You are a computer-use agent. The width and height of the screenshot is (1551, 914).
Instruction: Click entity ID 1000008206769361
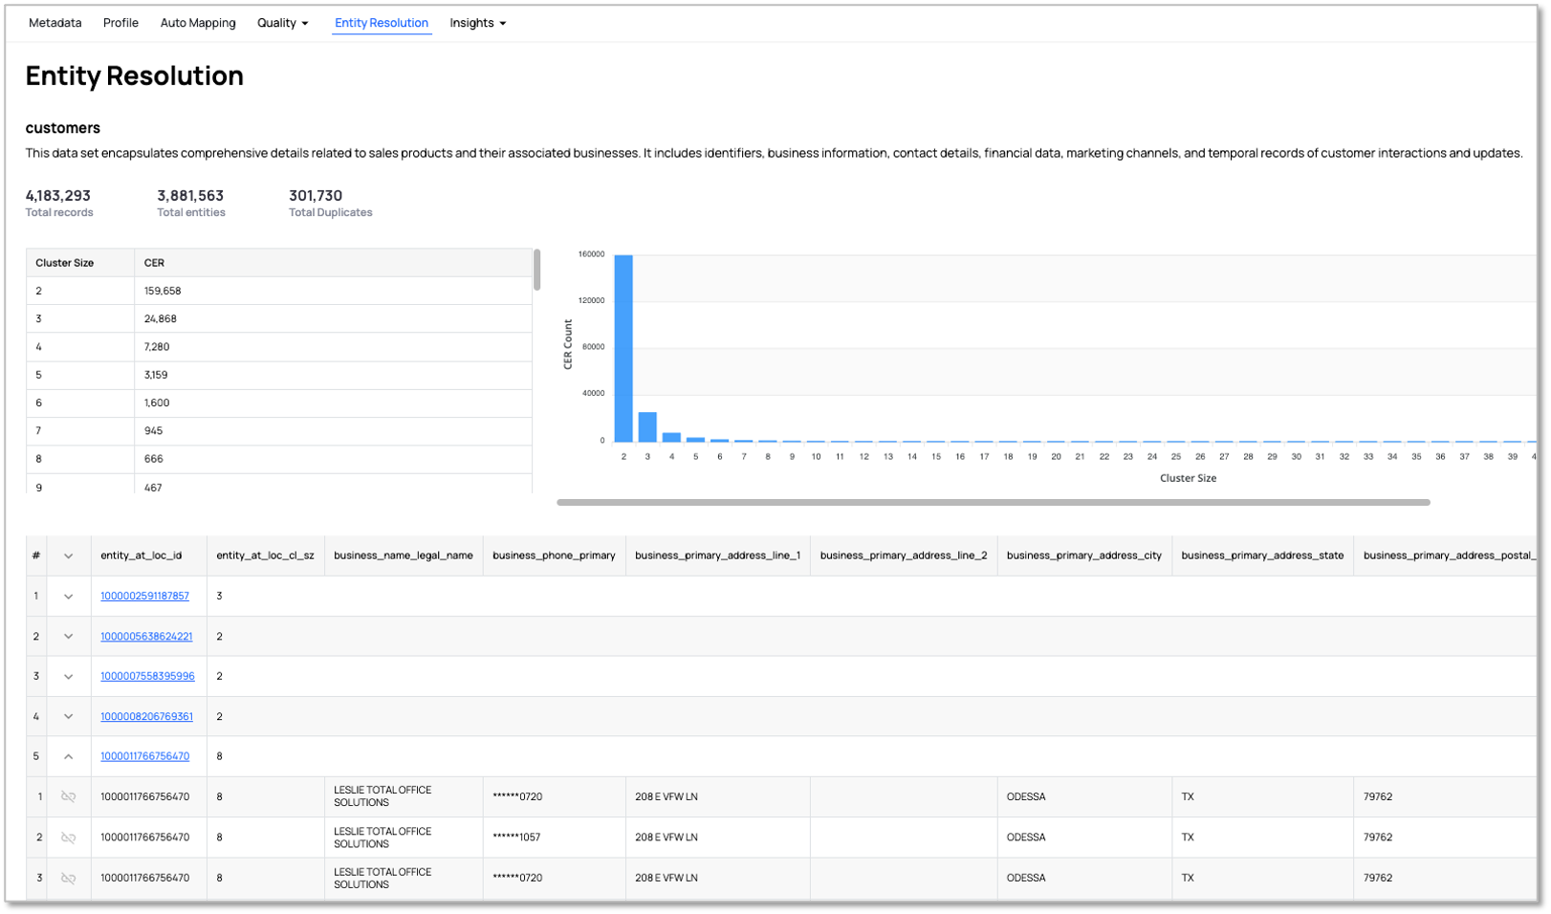tap(146, 716)
